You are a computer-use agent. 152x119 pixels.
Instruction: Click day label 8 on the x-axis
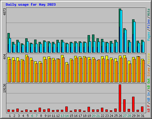coord(41,116)
